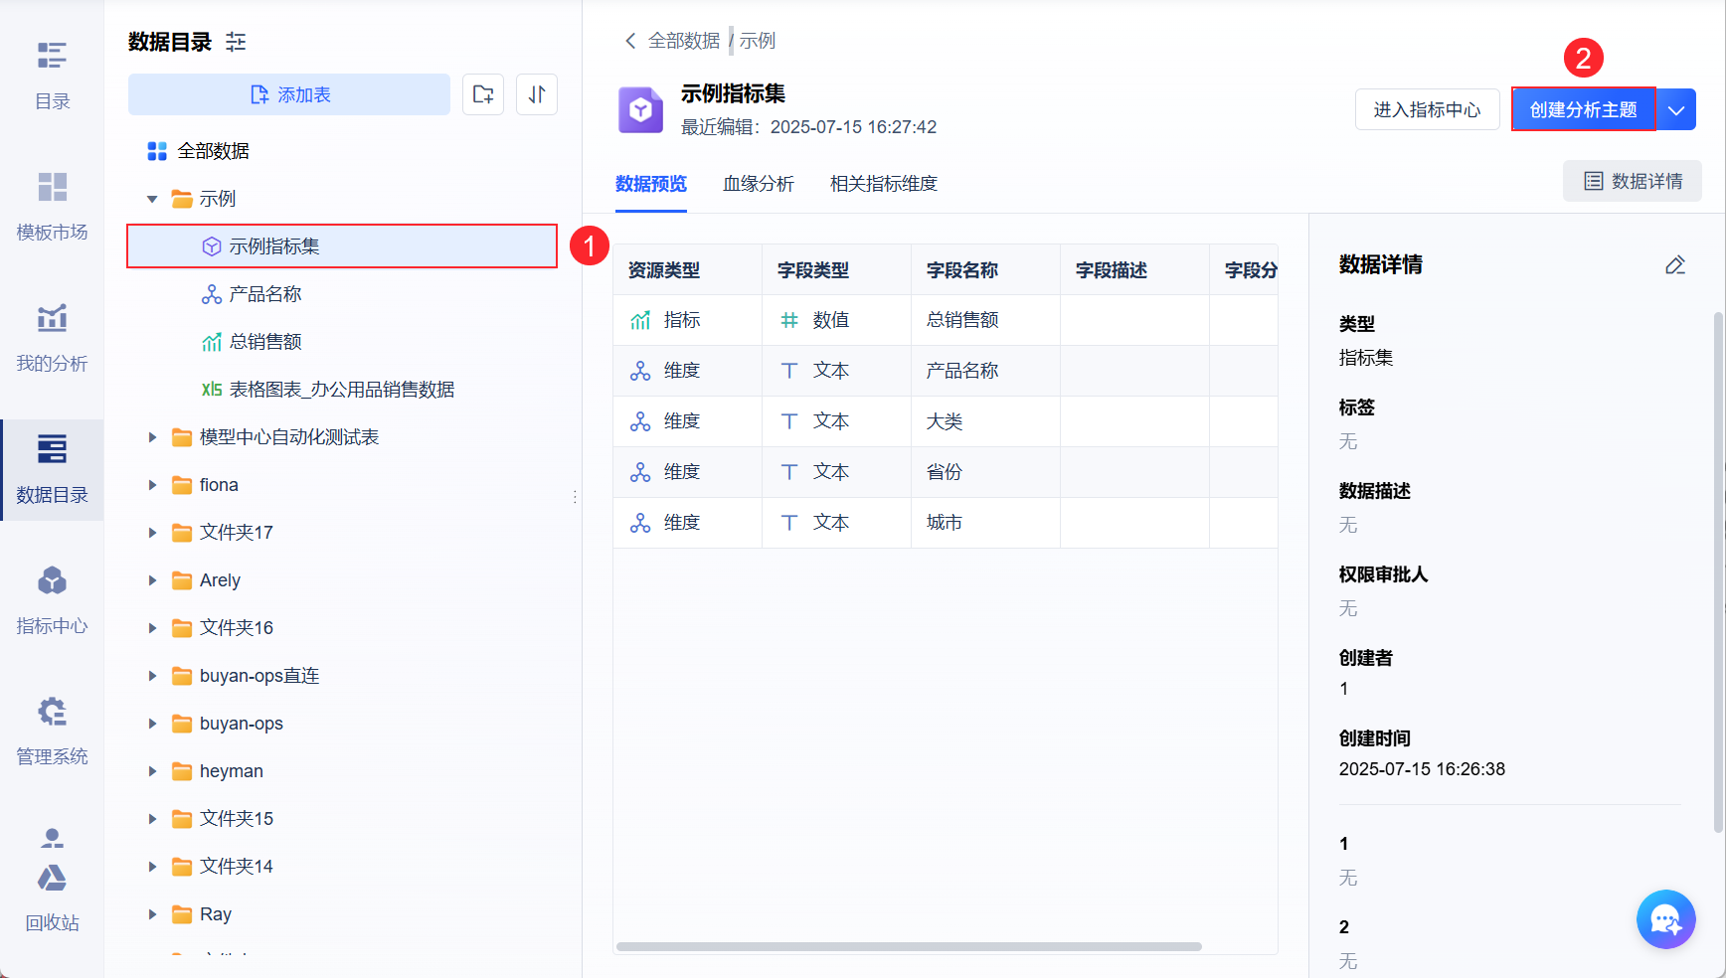1726x978 pixels.
Task: Click the sort order icon
Action: click(537, 94)
